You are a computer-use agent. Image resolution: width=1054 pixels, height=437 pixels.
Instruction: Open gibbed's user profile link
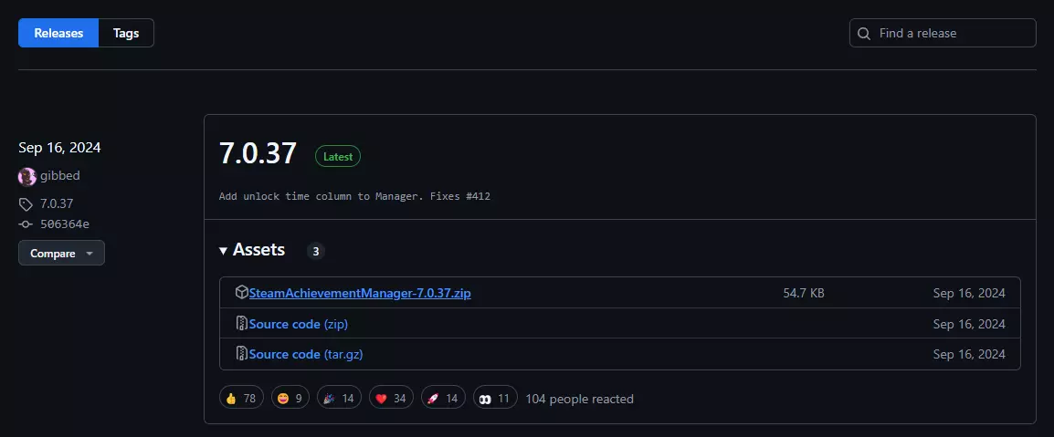click(60, 176)
